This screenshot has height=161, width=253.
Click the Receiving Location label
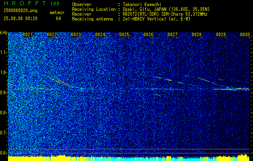tap(94, 9)
